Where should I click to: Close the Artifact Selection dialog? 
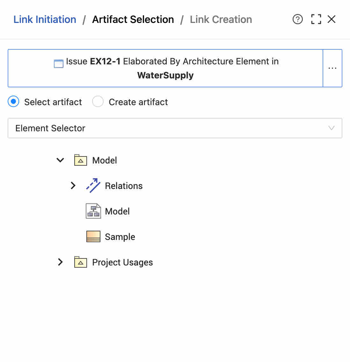tap(331, 19)
